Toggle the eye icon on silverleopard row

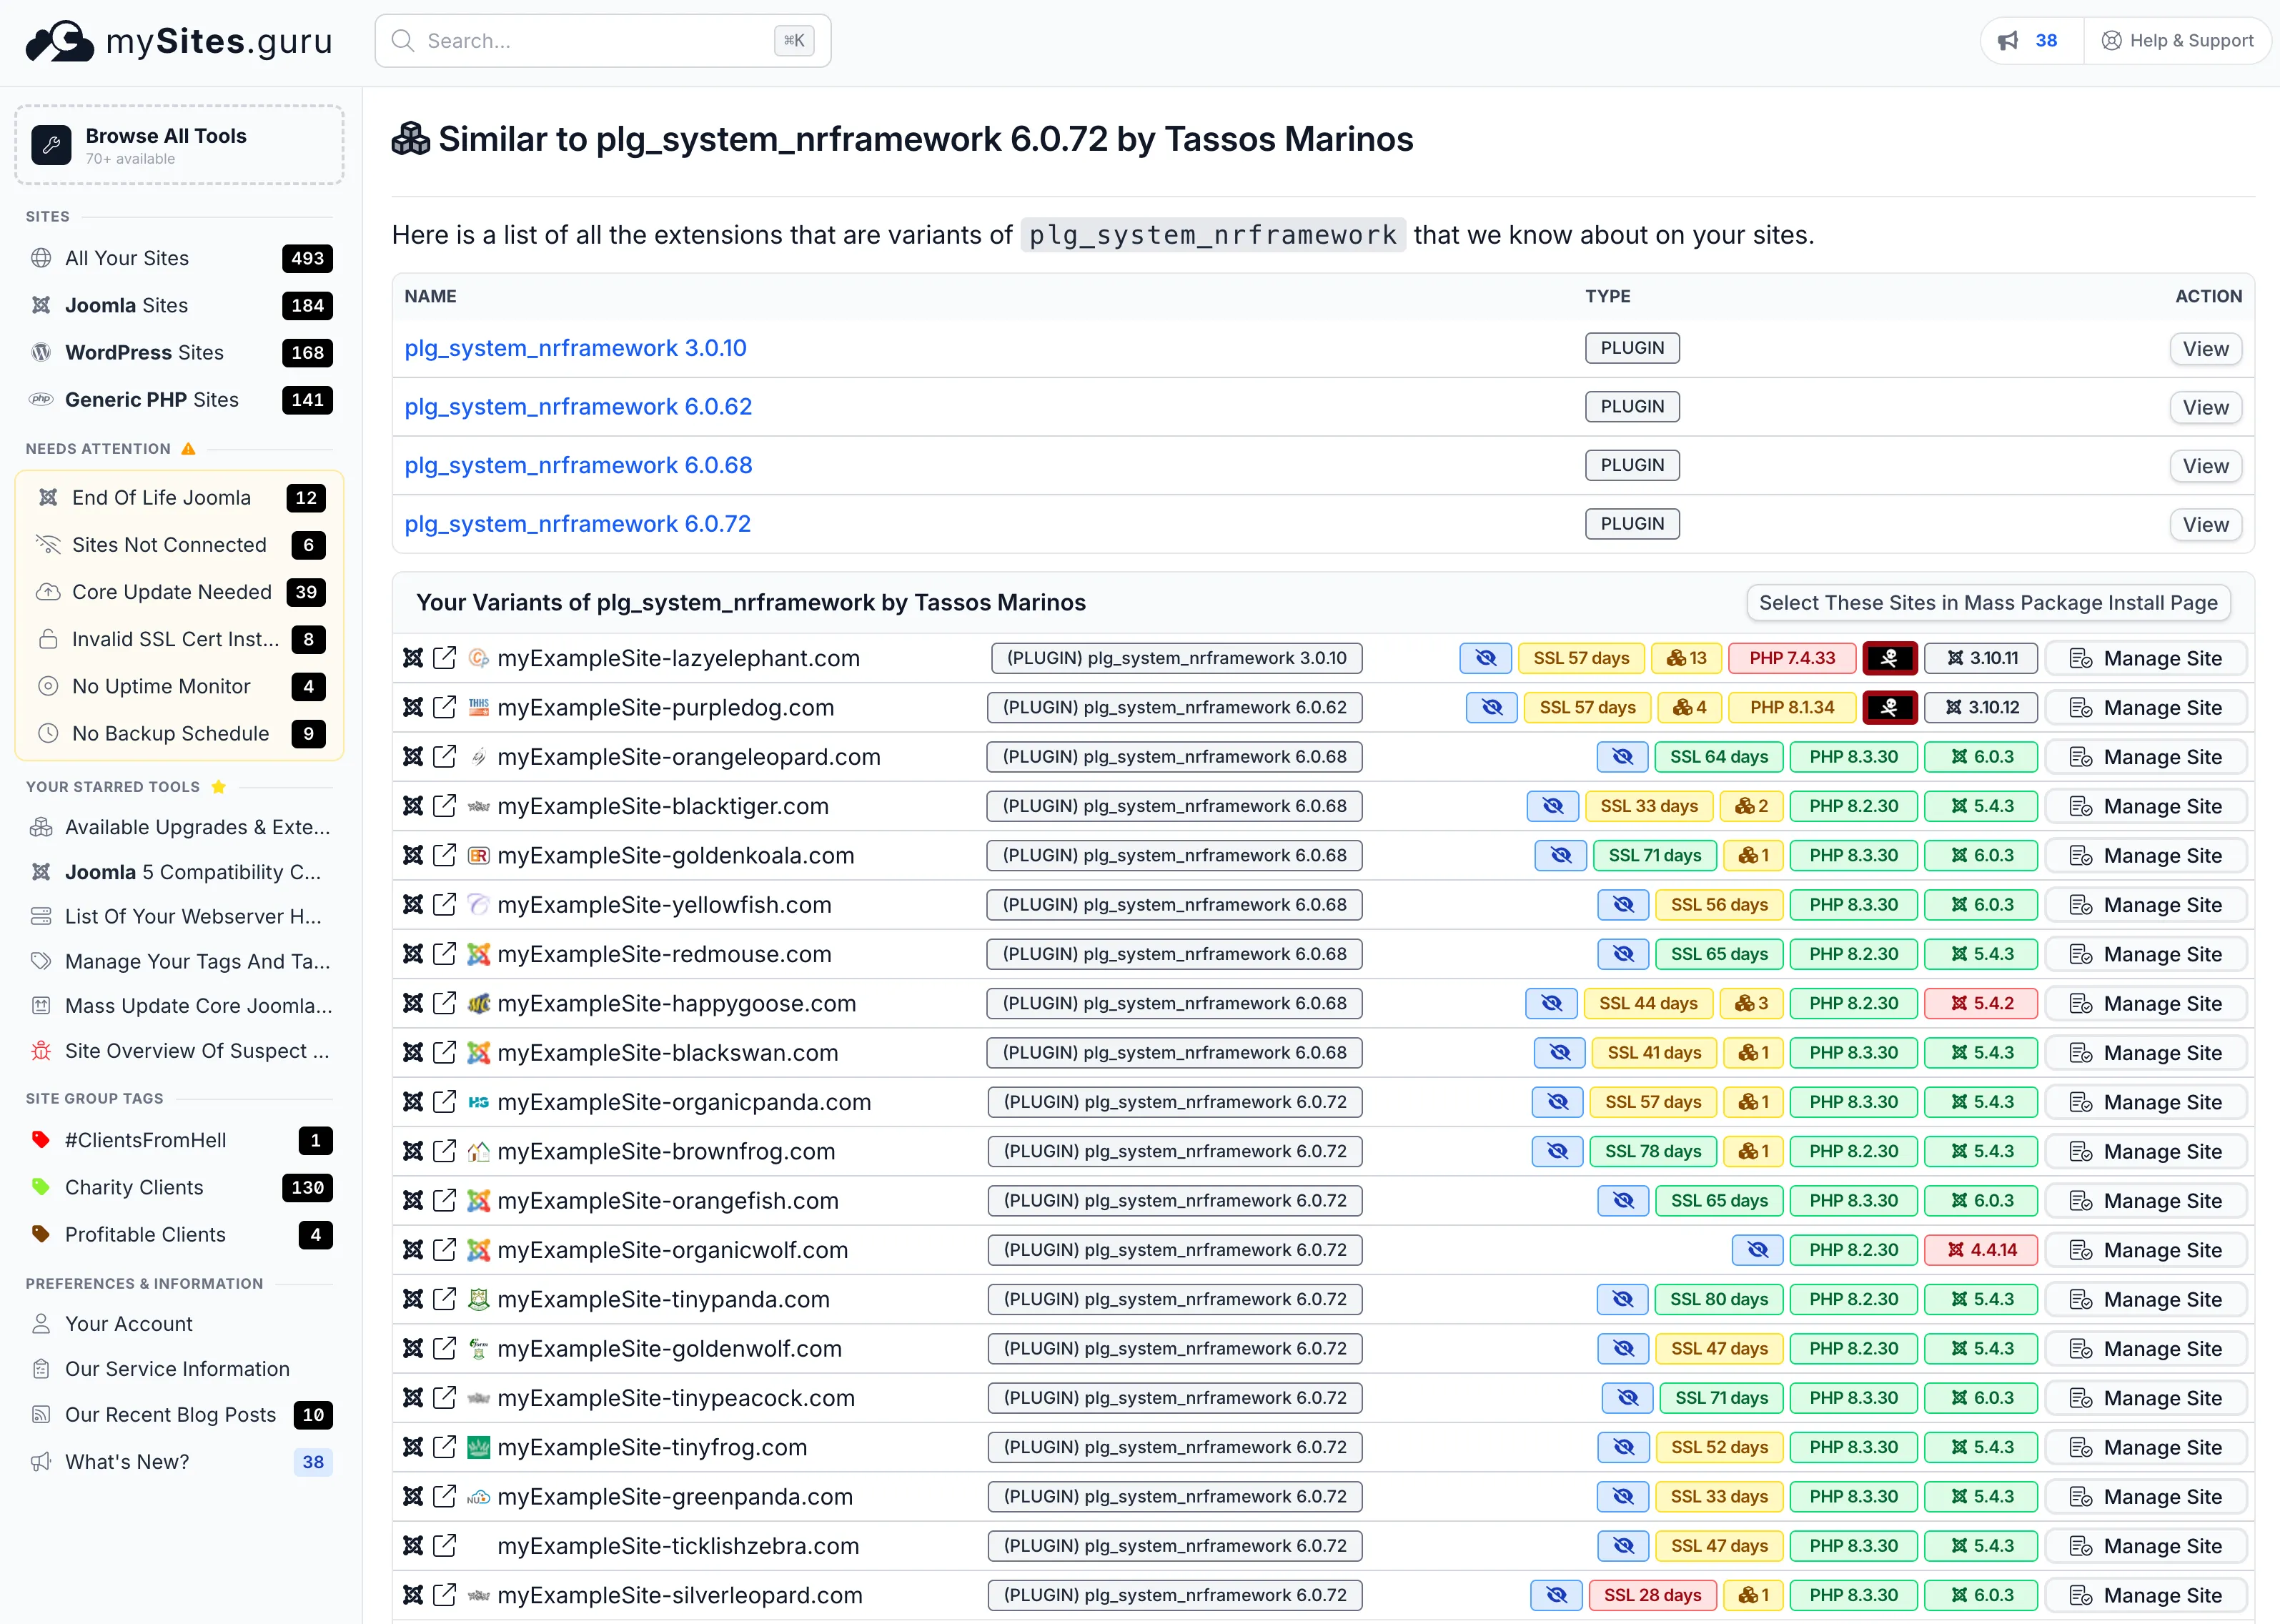pyautogui.click(x=1555, y=1595)
